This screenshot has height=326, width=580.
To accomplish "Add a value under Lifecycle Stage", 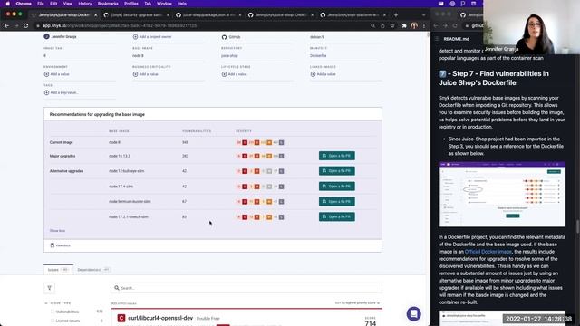I will pos(234,74).
